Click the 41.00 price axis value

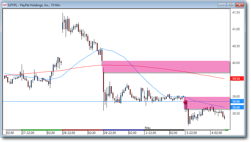pos(236,29)
